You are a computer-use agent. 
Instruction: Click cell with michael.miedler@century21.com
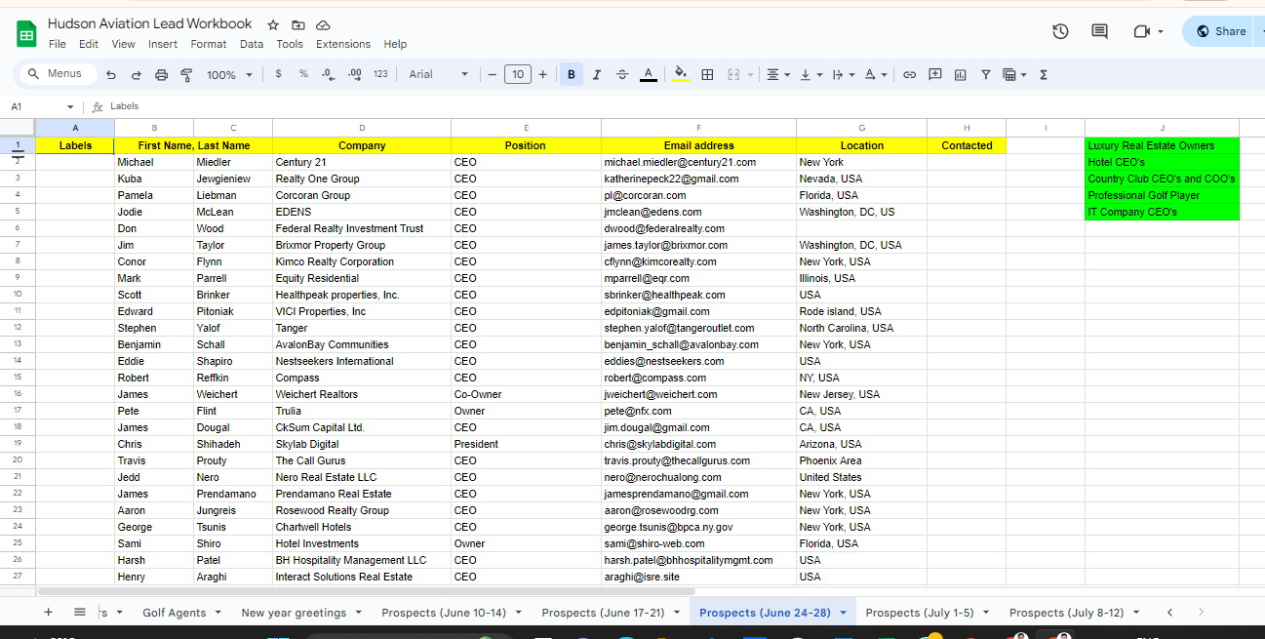(x=698, y=162)
